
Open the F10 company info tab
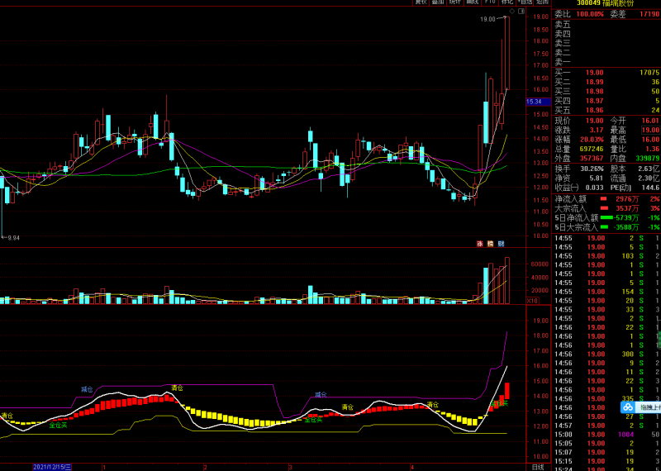(x=491, y=3)
